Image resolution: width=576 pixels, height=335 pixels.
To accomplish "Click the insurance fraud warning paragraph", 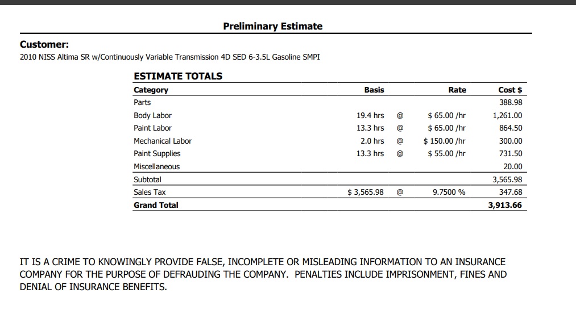I will point(263,274).
